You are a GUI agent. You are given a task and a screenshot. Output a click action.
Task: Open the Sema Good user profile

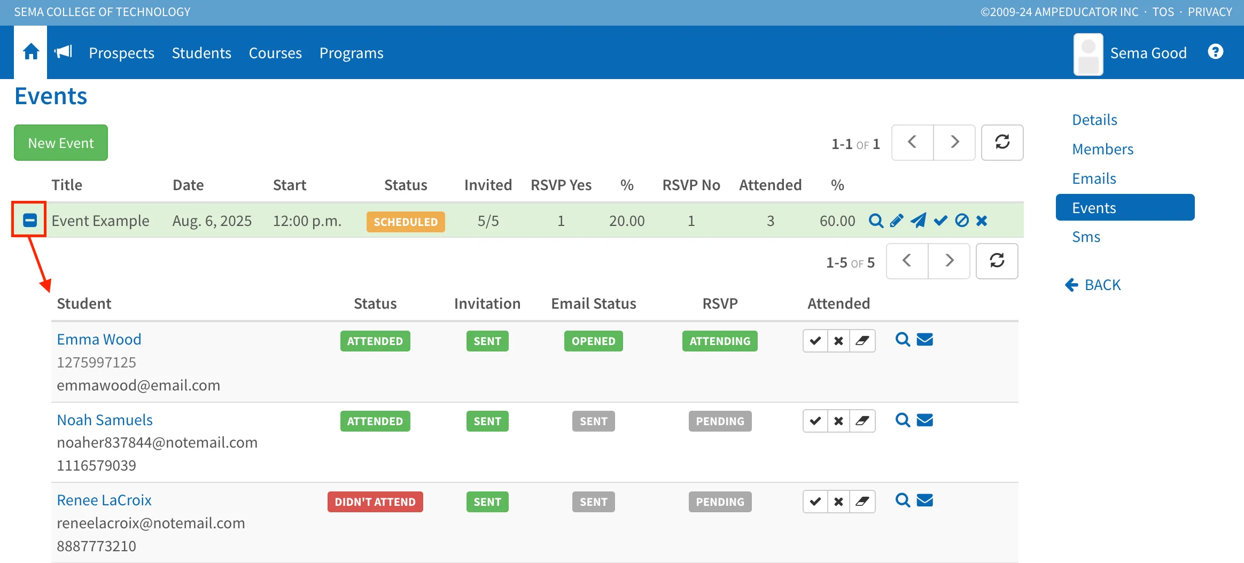(1130, 53)
